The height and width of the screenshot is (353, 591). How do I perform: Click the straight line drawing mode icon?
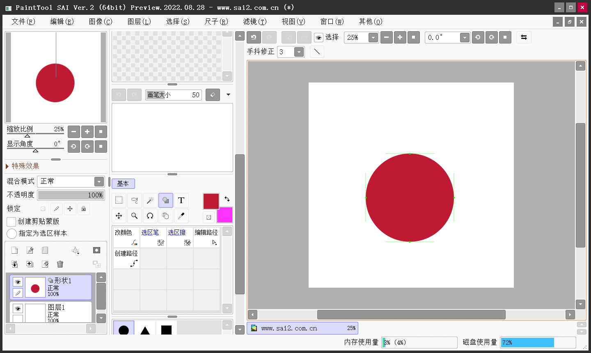coord(317,52)
